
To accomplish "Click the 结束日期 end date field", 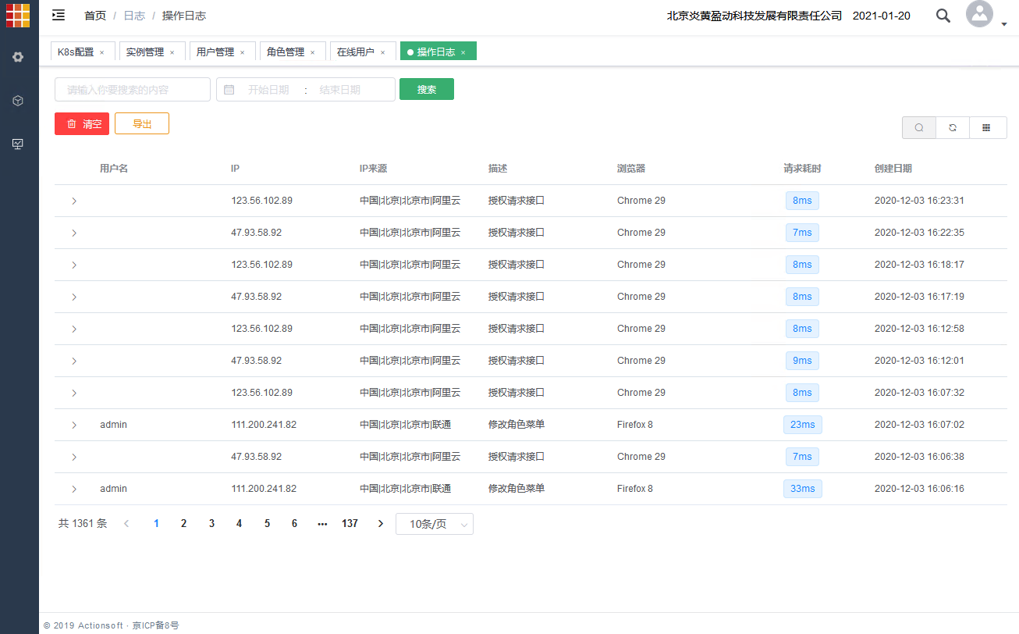I will [x=340, y=90].
